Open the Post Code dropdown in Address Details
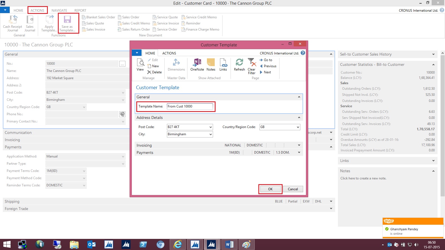 pos(211,127)
